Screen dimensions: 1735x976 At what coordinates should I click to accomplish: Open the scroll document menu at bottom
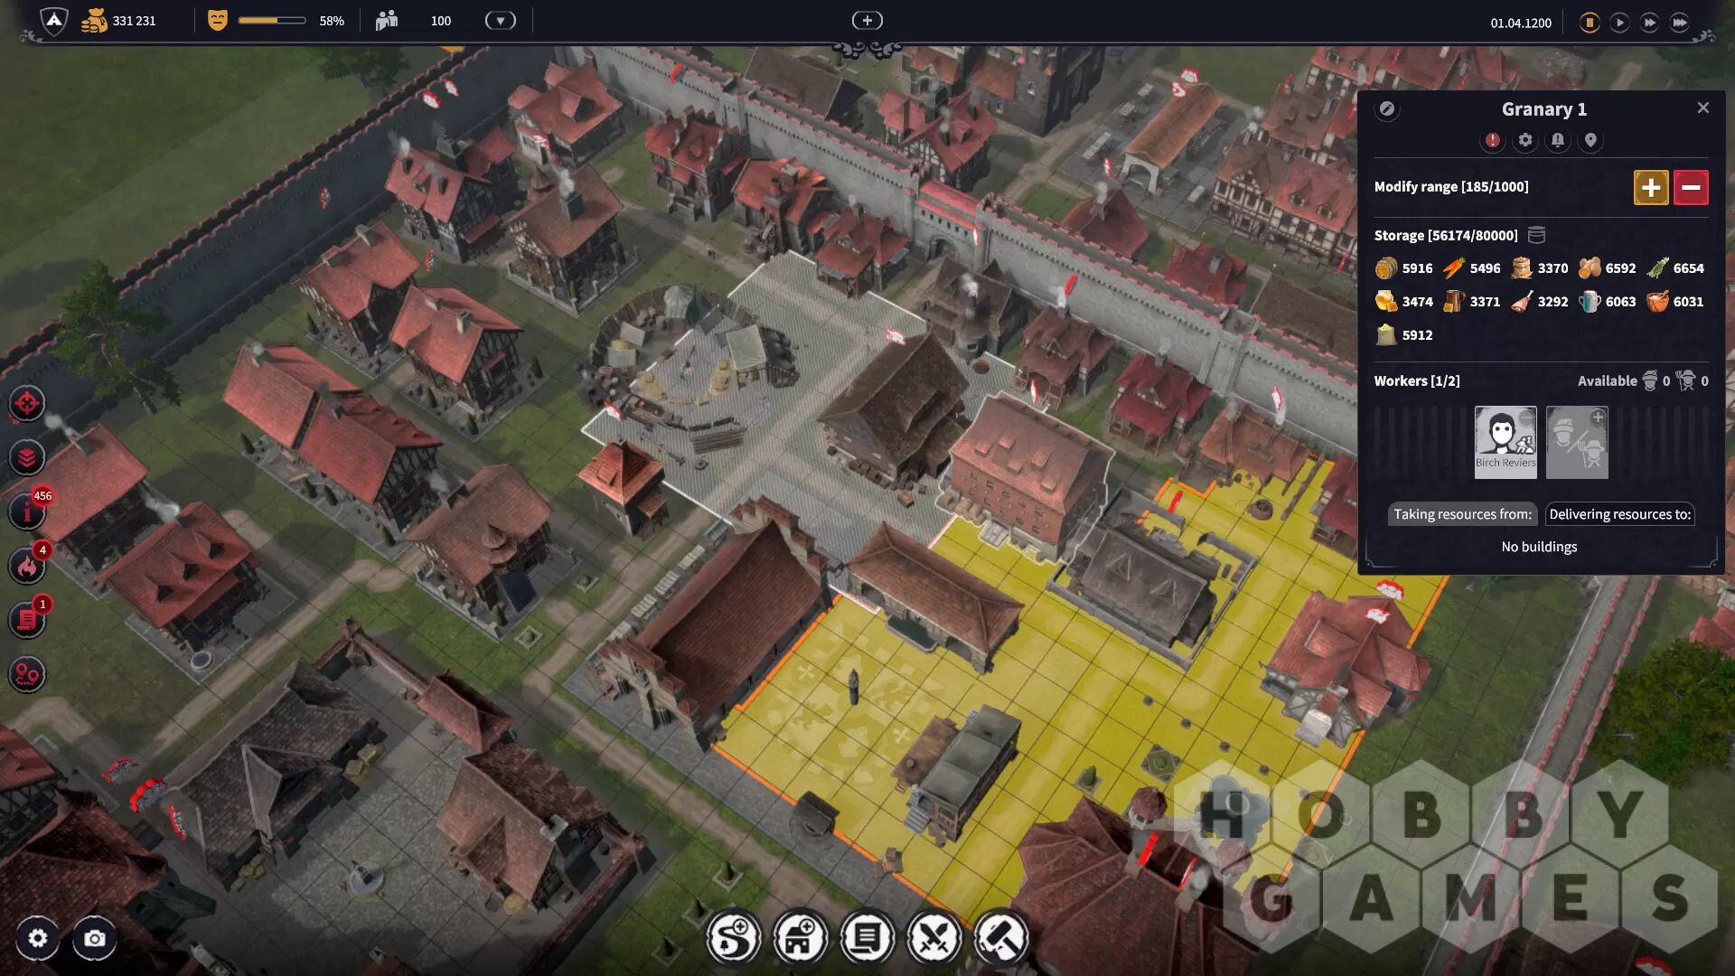click(x=867, y=938)
